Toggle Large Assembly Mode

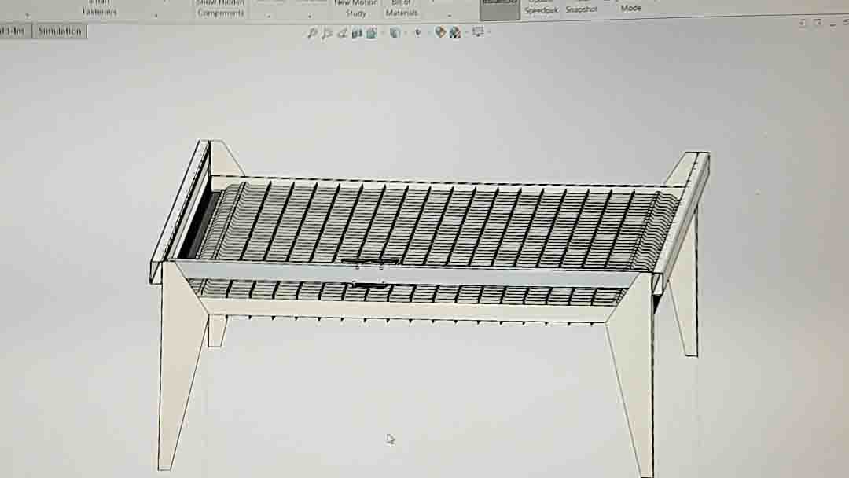[630, 7]
